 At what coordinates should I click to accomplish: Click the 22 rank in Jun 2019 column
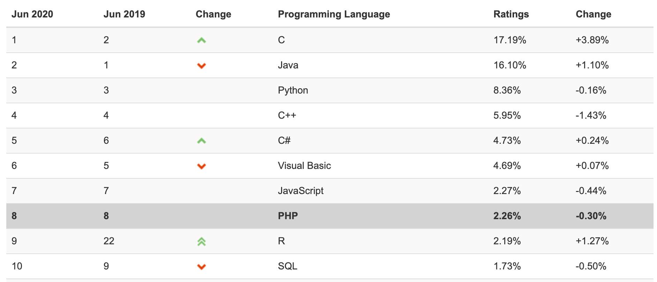point(109,241)
